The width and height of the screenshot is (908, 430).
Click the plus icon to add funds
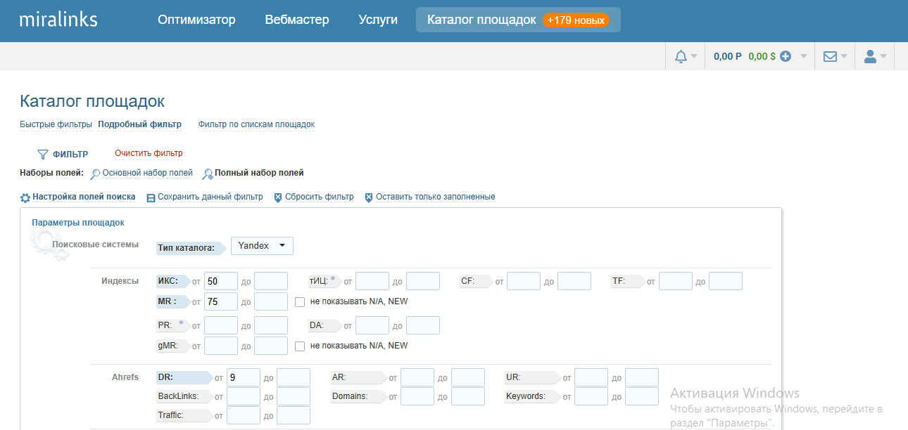786,57
